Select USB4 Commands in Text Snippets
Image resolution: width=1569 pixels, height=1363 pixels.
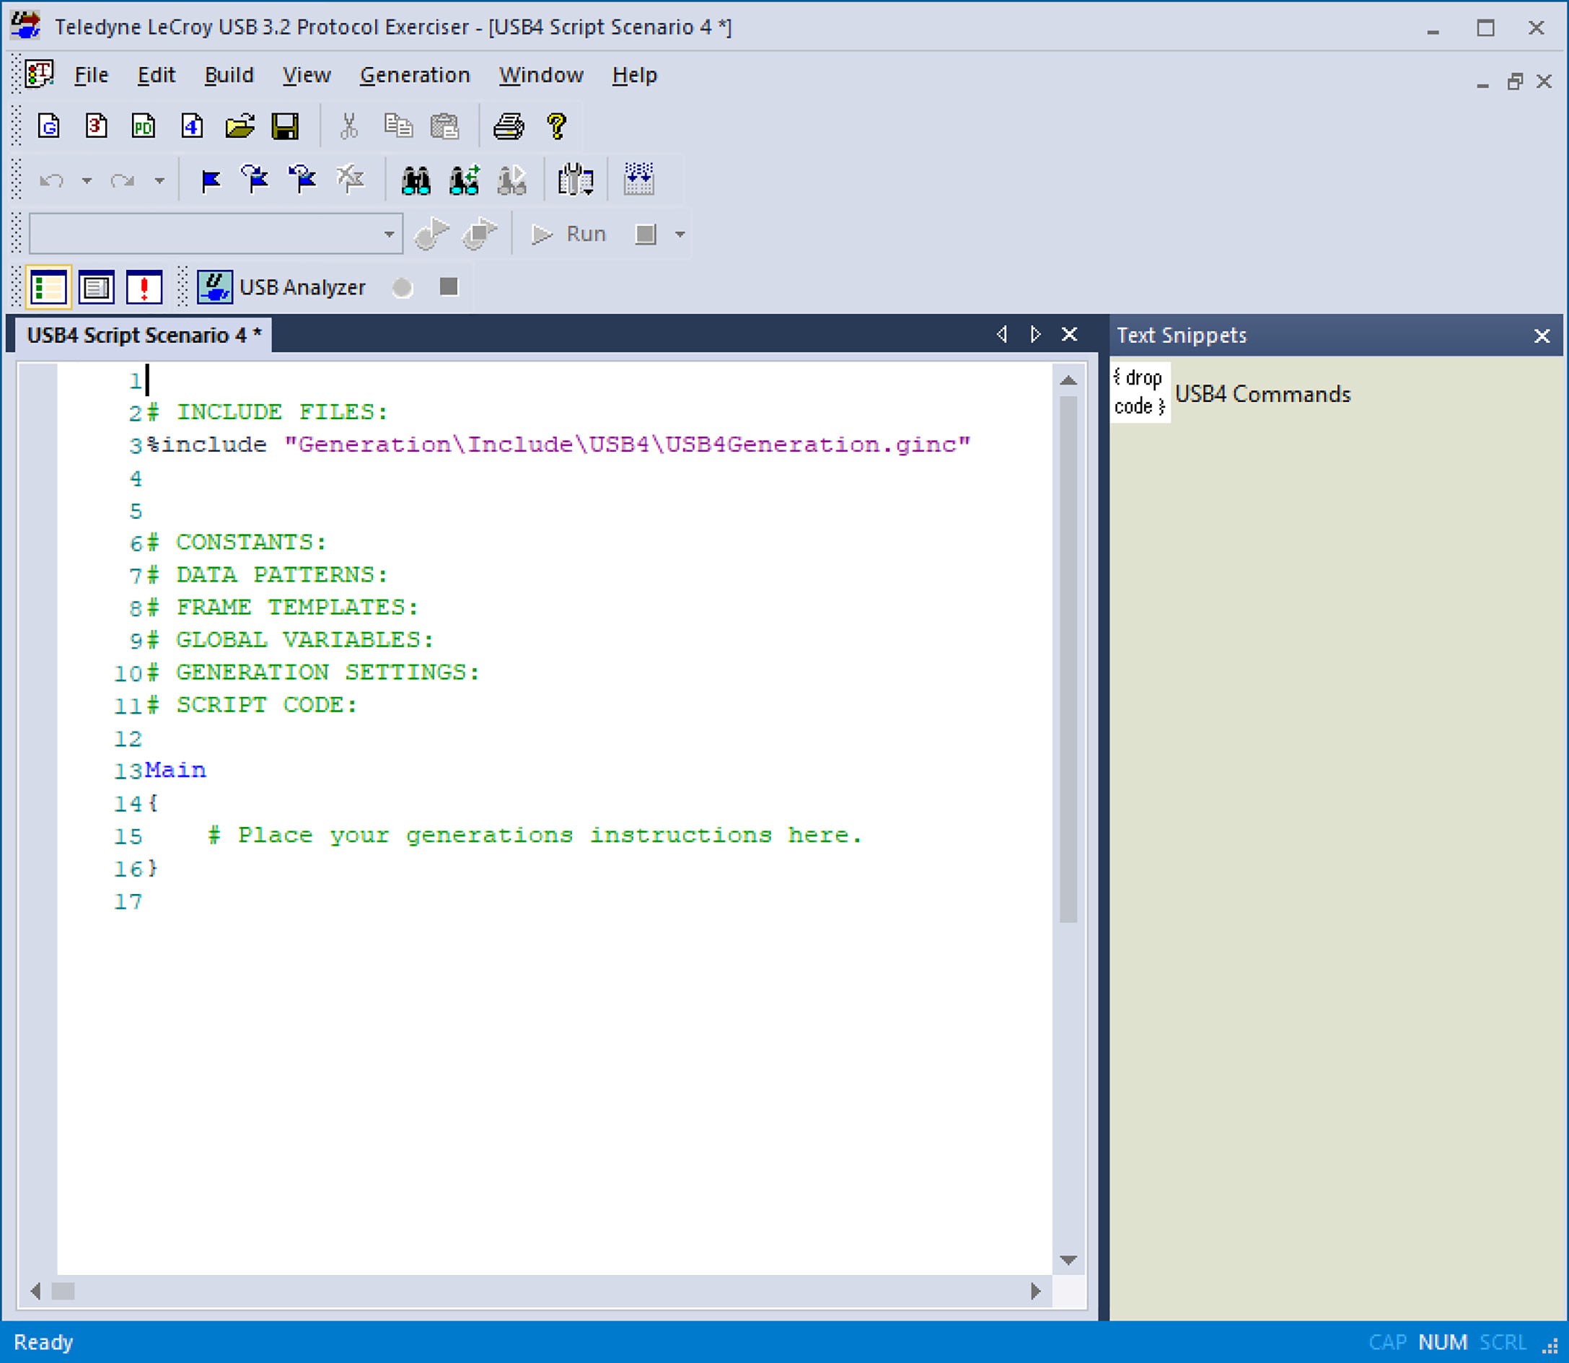pos(1262,394)
